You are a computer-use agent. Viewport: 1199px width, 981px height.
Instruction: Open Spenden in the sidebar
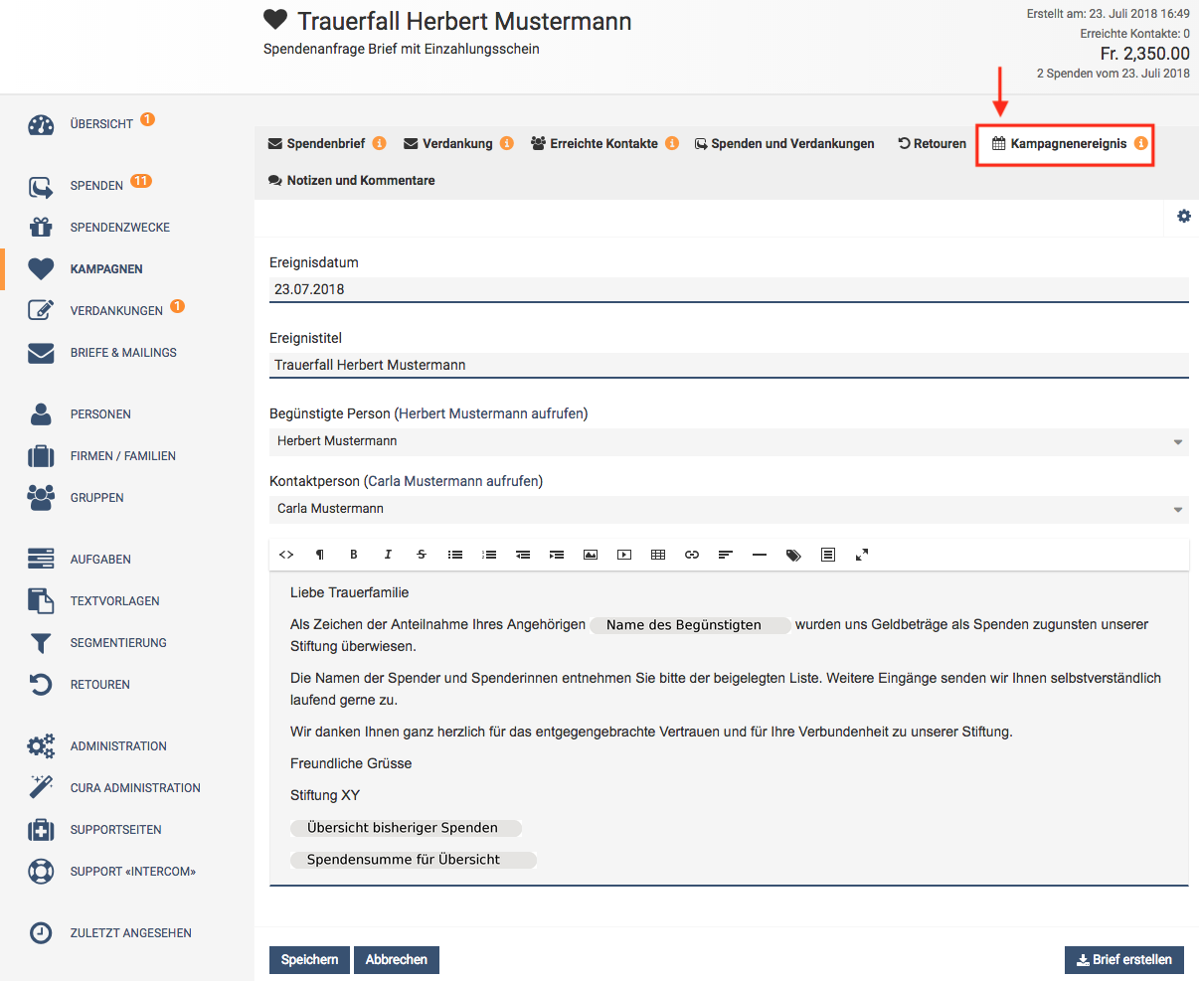(96, 186)
